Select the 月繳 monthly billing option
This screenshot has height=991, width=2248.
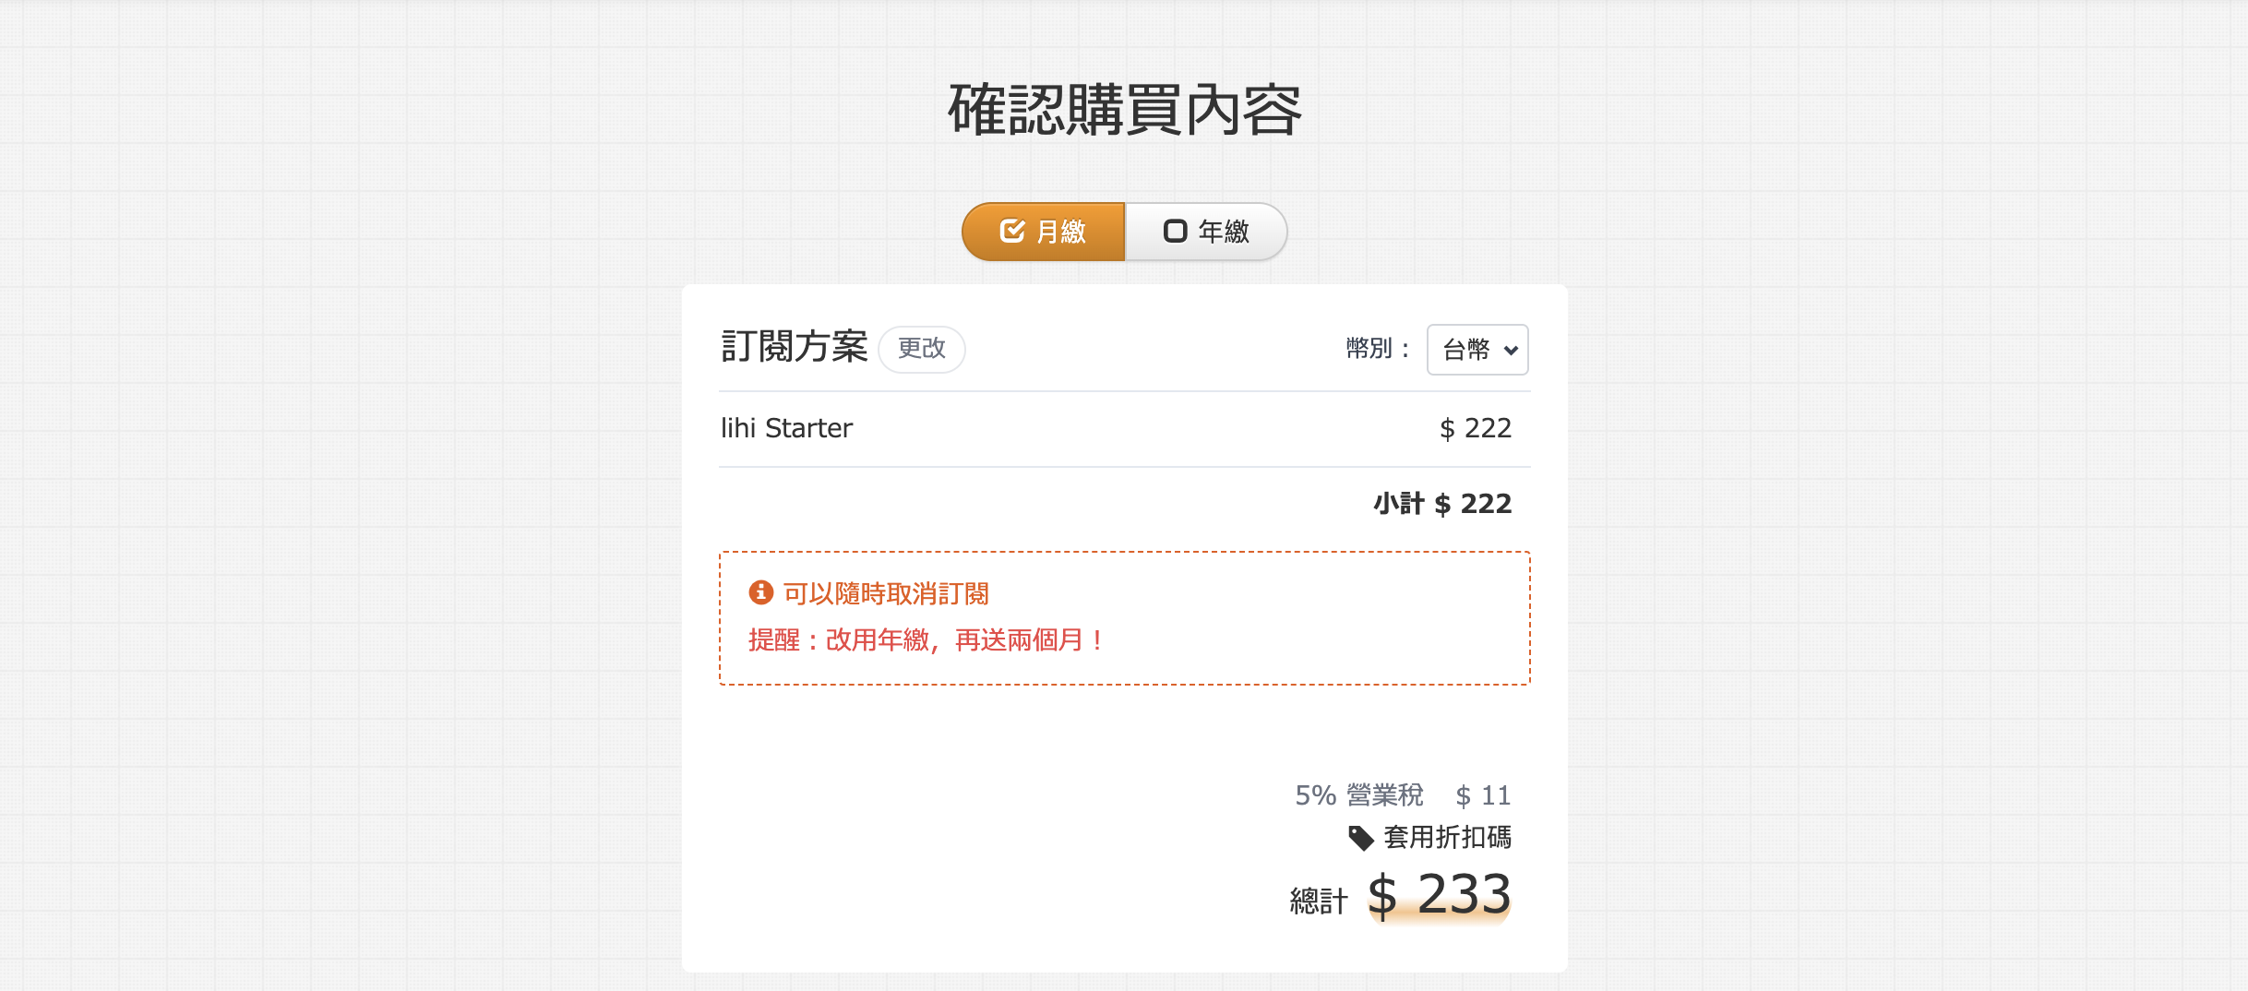pos(1044,232)
